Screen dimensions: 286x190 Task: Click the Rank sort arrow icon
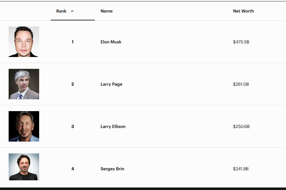coord(72,11)
